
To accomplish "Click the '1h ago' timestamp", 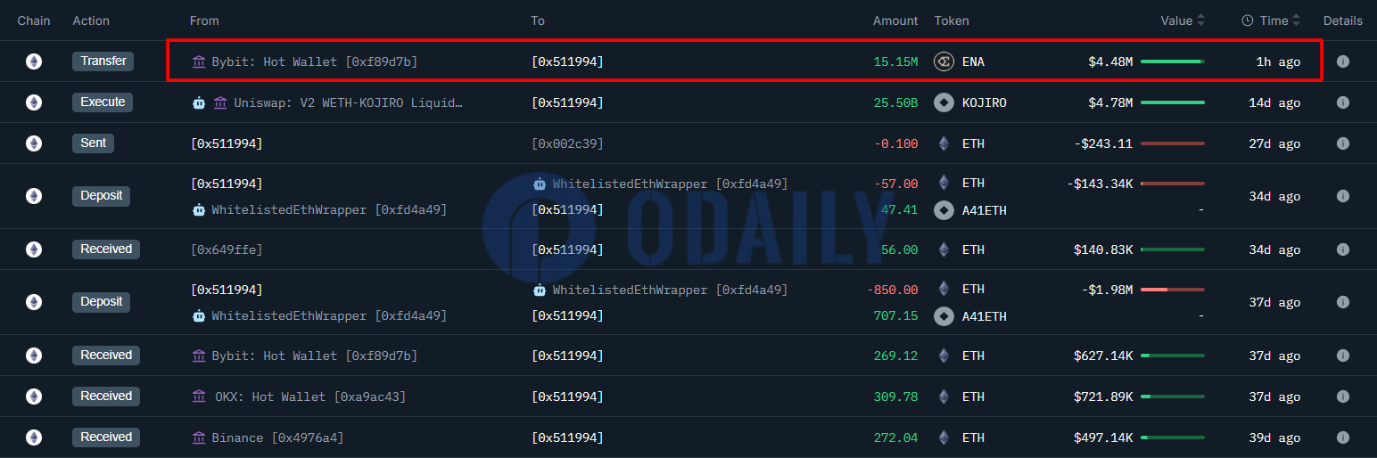I will click(1278, 61).
